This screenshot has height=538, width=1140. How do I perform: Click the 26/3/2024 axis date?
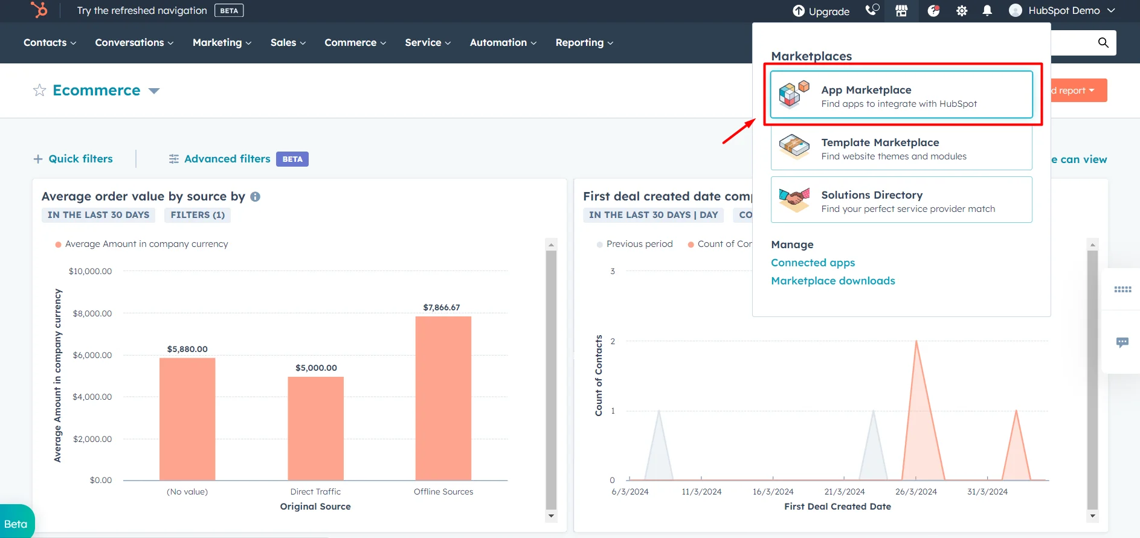916,492
